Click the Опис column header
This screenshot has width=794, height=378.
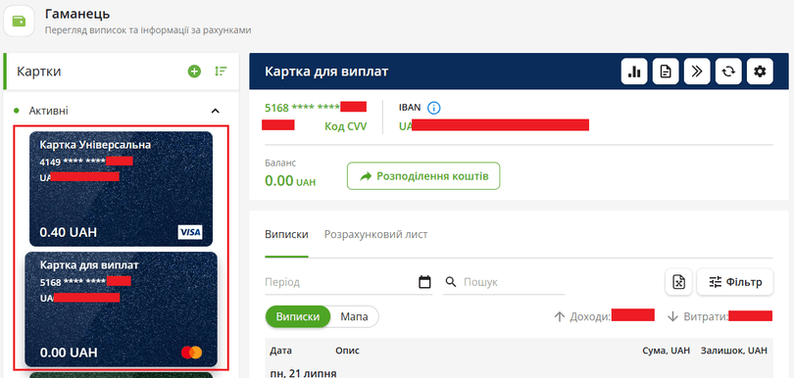pyautogui.click(x=347, y=351)
